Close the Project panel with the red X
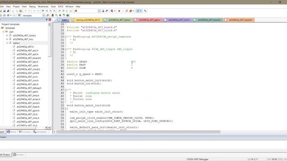 tap(50, 20)
